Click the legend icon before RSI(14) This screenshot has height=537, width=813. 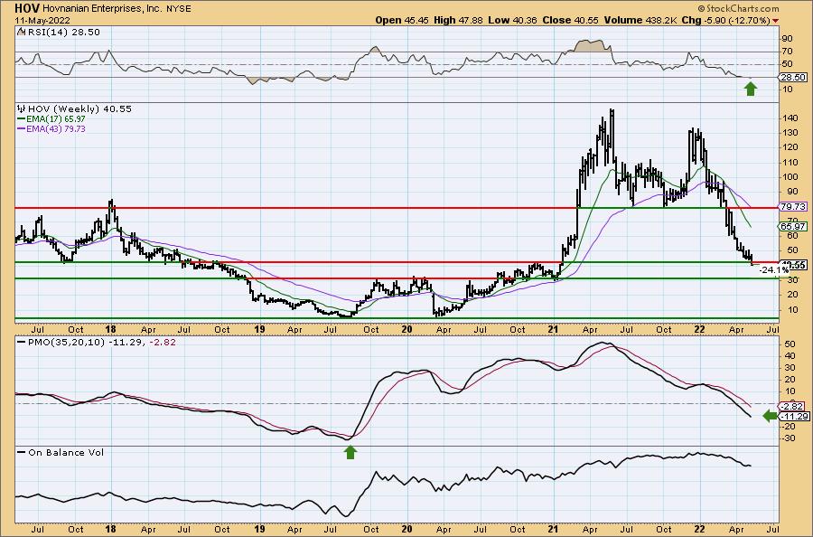click(22, 32)
